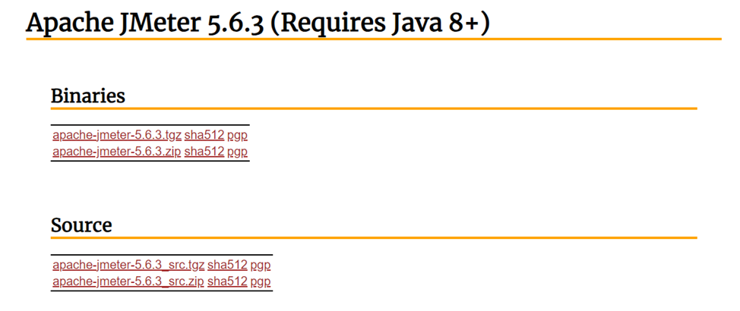Image resolution: width=740 pixels, height=311 pixels.
Task: Click orange divider under the Source heading
Action: coord(374,238)
